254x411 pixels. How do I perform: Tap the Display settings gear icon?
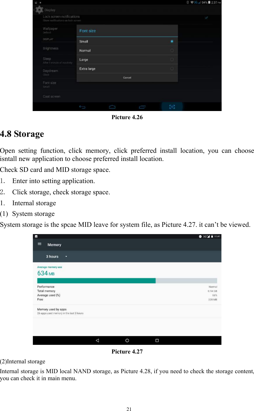[x=39, y=10]
